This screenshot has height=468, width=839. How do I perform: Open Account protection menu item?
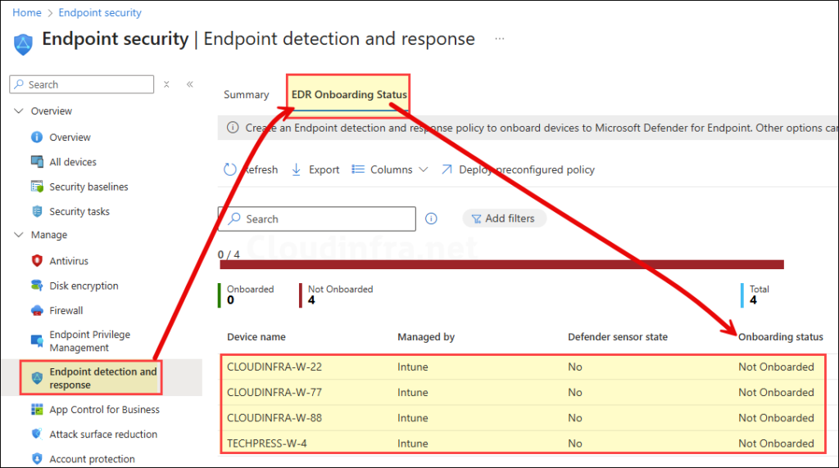coord(92,459)
